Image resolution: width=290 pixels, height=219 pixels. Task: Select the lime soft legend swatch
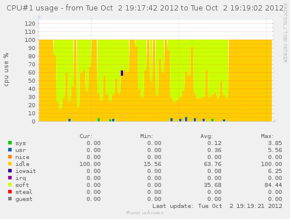10,185
